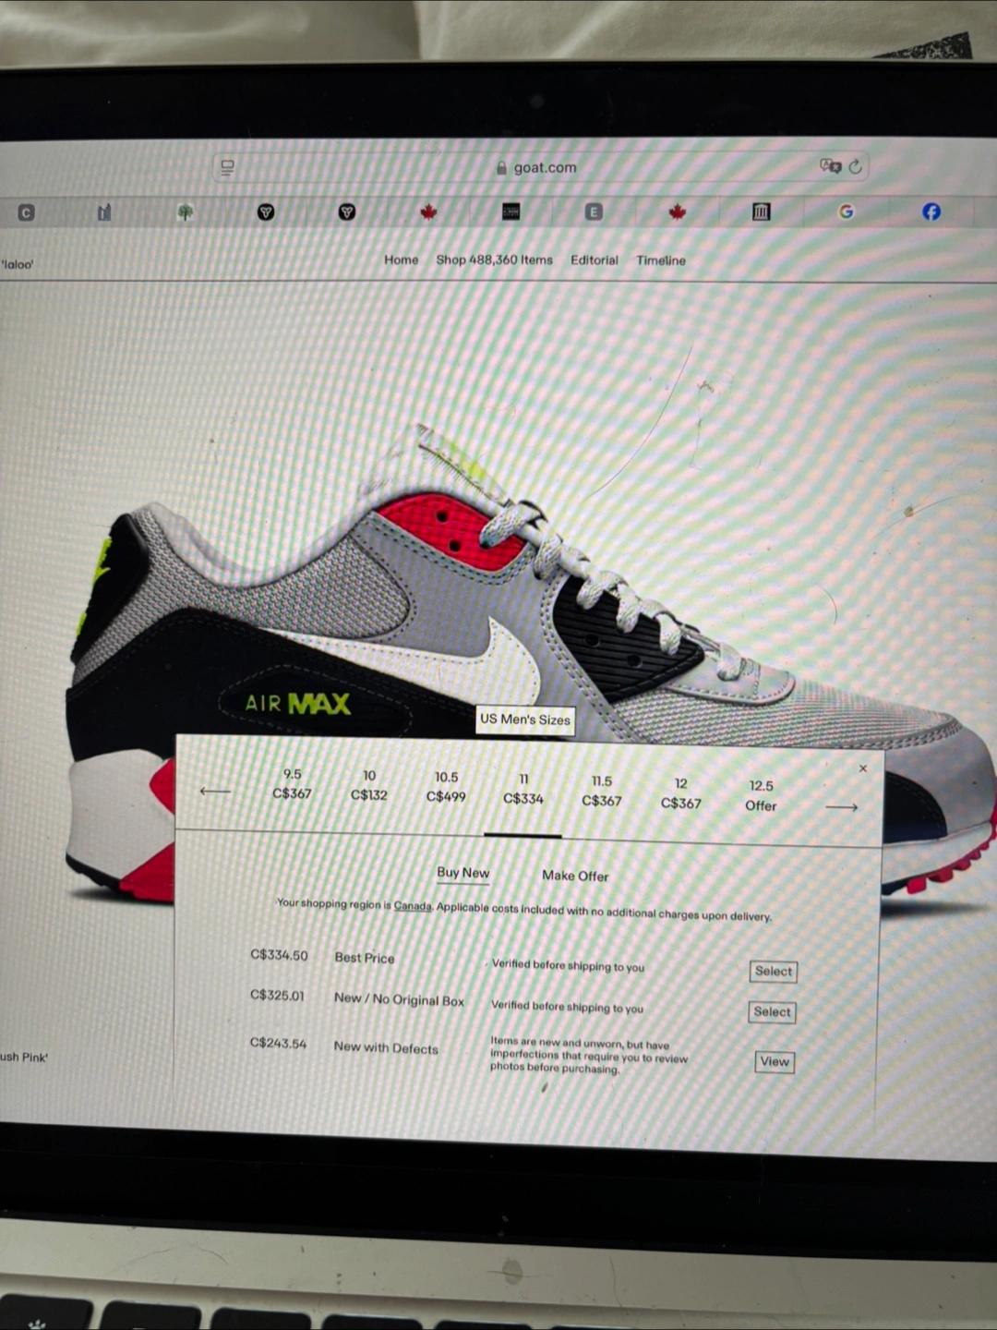Select size 11.5 at C$367
This screenshot has height=1330, width=997.
pyautogui.click(x=602, y=791)
